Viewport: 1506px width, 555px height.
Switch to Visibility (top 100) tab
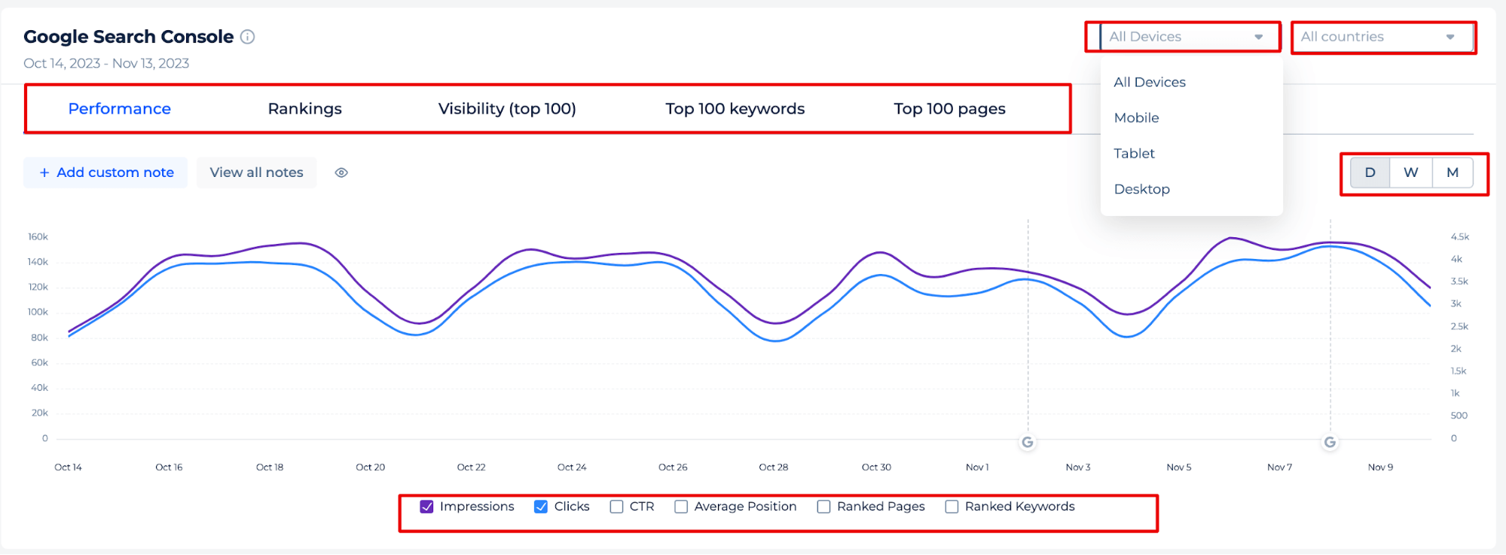(507, 108)
